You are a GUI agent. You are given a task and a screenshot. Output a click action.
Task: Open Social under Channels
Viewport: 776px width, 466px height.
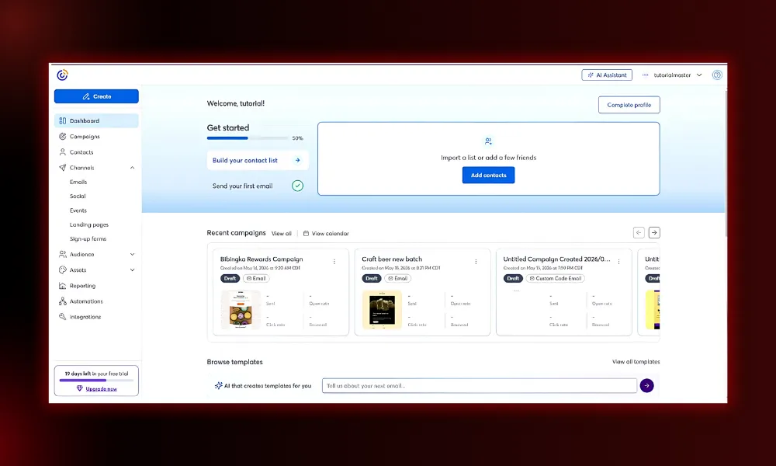78,196
